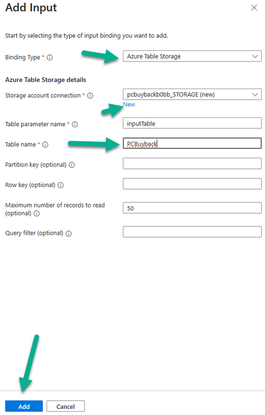Viewport: 265px width, 415px height.
Task: Open Table parameter name info tooltip
Action: point(75,124)
